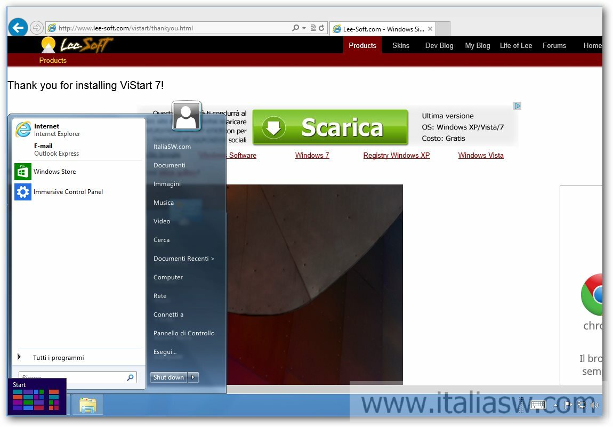Screen dimensions: 613x427
Task: Click the Shut down button
Action: [168, 377]
